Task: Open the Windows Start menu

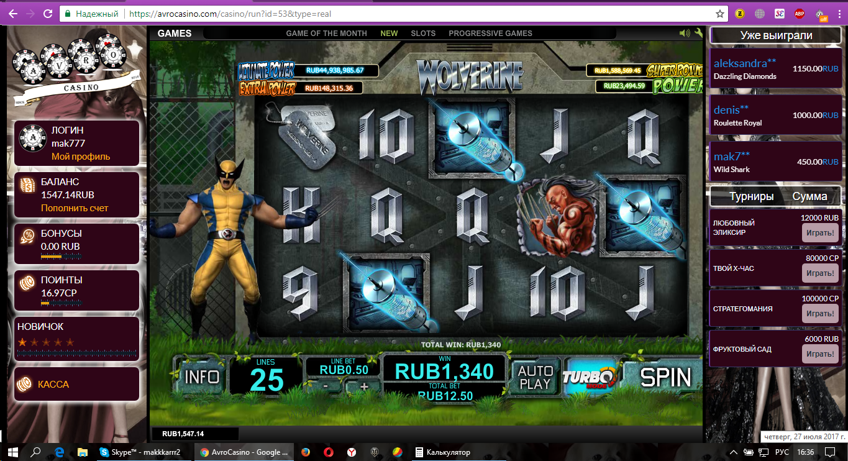Action: coord(12,452)
